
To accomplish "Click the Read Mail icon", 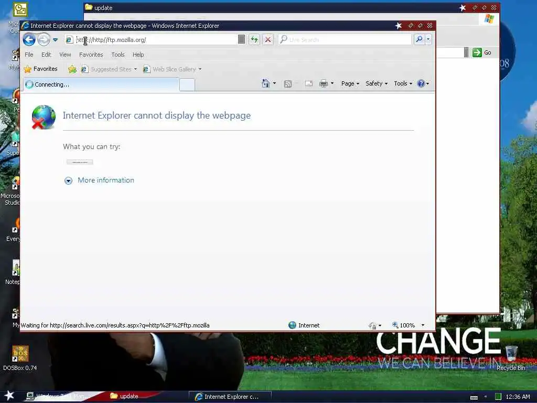I will tap(308, 83).
